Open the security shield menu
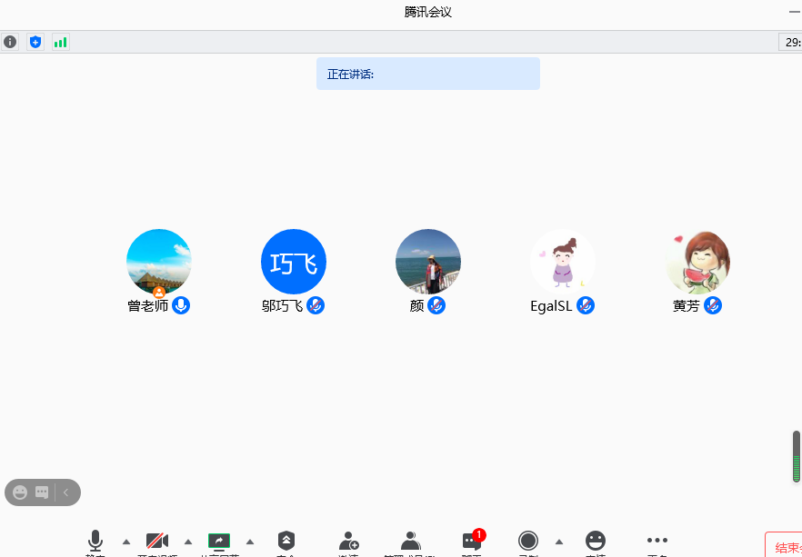 click(x=286, y=542)
